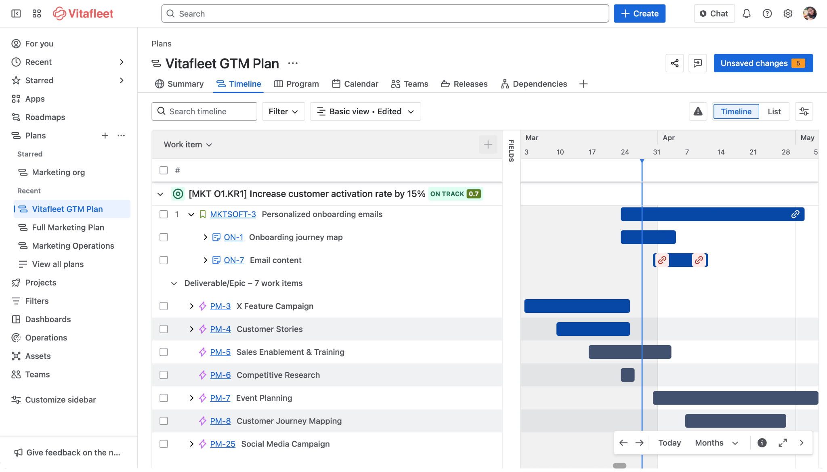Toggle the select-all checkbox in header
The image size is (827, 472).
pos(164,170)
